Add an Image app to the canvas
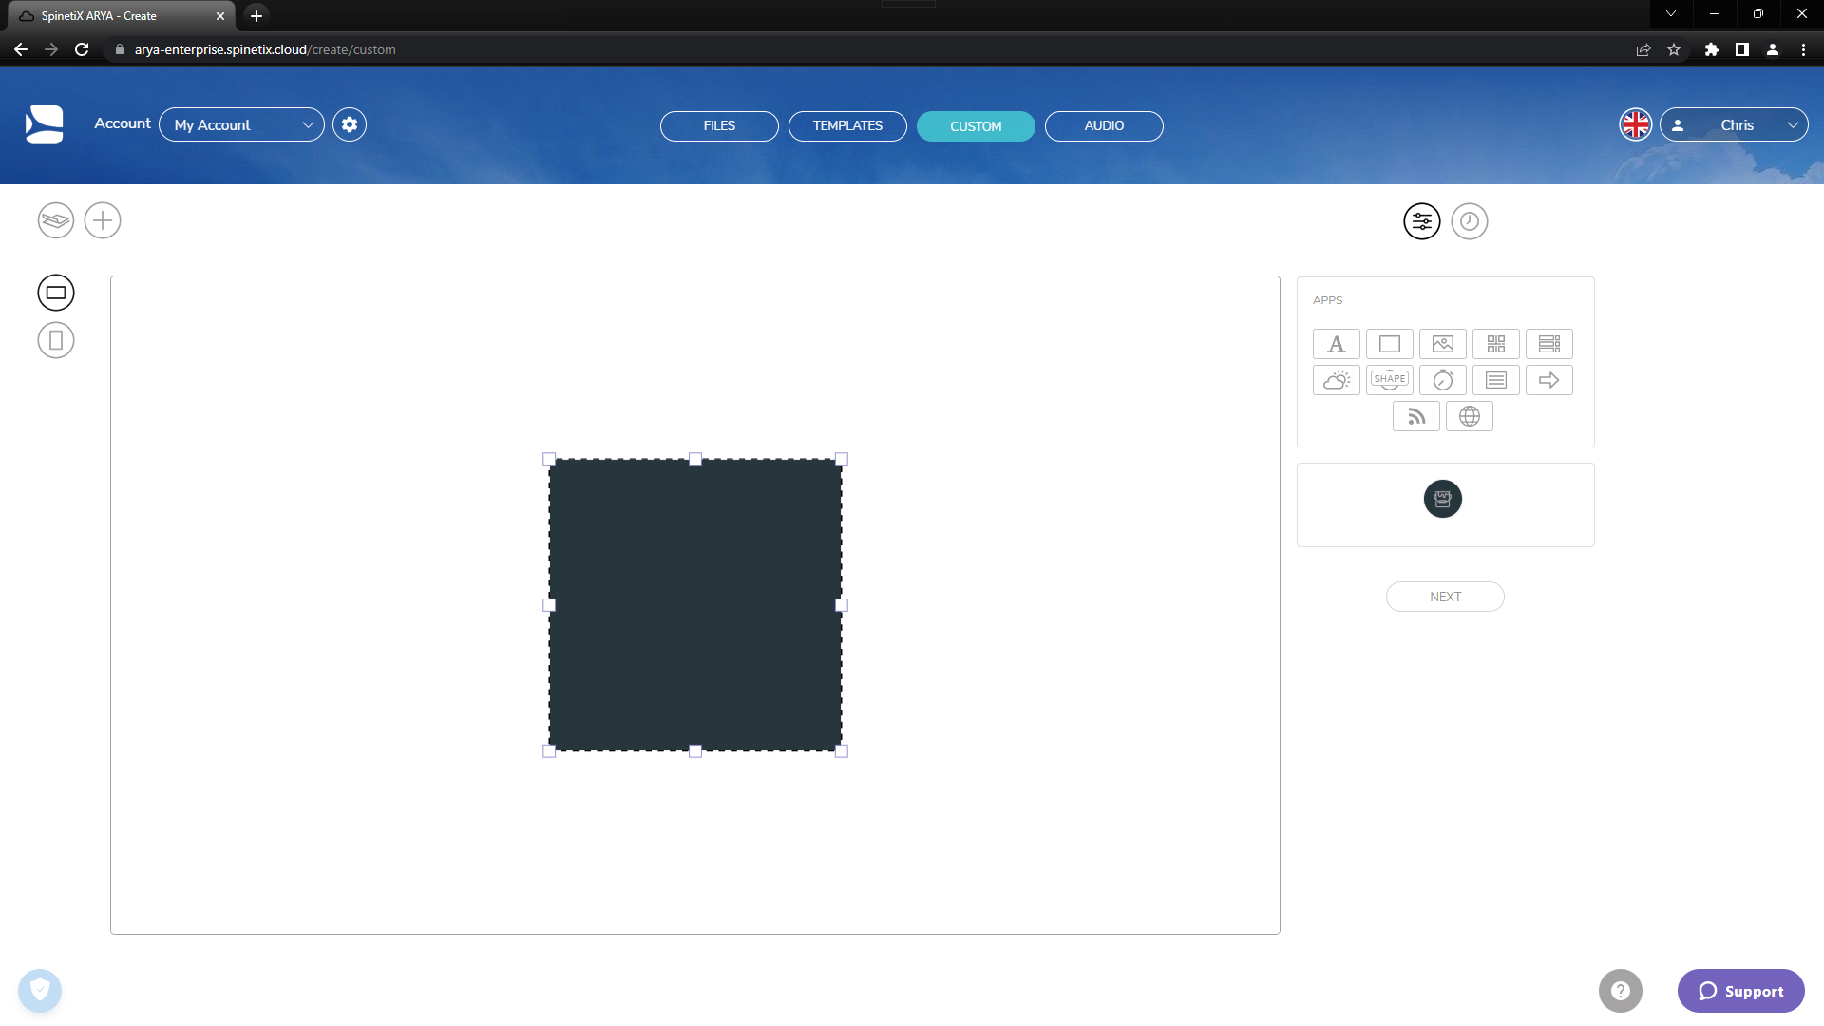The image size is (1824, 1026). click(x=1443, y=344)
